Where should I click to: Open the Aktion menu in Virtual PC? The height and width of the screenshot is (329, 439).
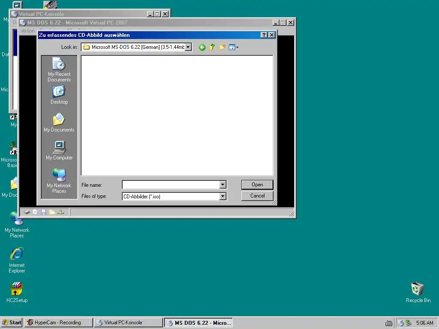pyautogui.click(x=28, y=31)
